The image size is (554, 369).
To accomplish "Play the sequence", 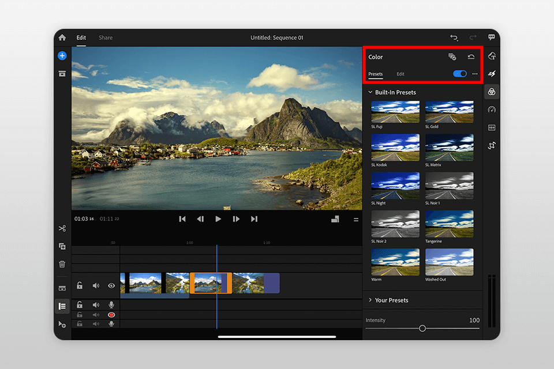I will pyautogui.click(x=218, y=219).
